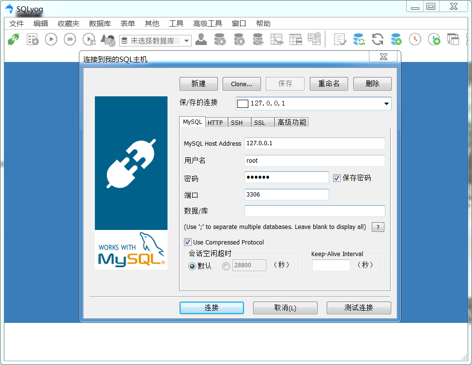
Task: Click the circular refresh arrows icon
Action: tap(378, 39)
